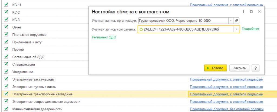This screenshot has height=112, width=277.
Task: Open format link for Электронные транспортные накладные
Action: coord(226,94)
